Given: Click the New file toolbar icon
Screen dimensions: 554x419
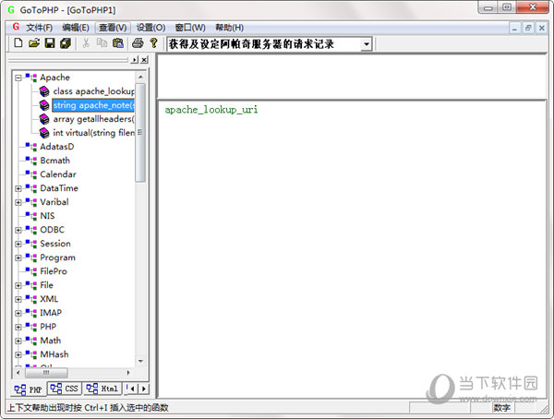Looking at the screenshot, I should [x=18, y=43].
